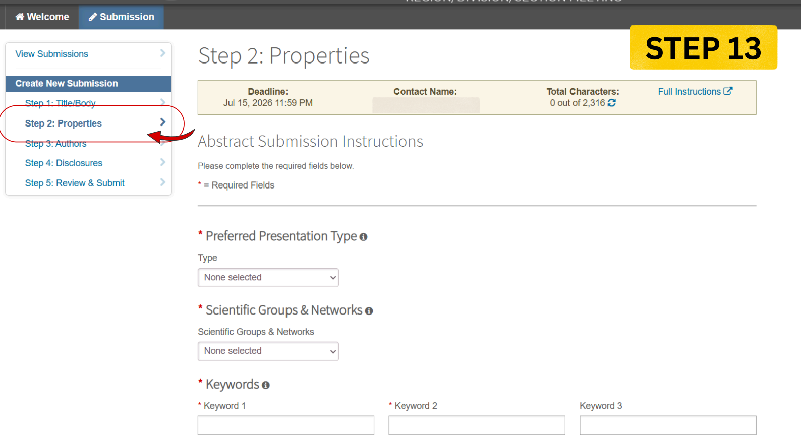Click chevron next to Step 1: Title/Body
Image resolution: width=801 pixels, height=439 pixels.
tap(162, 102)
